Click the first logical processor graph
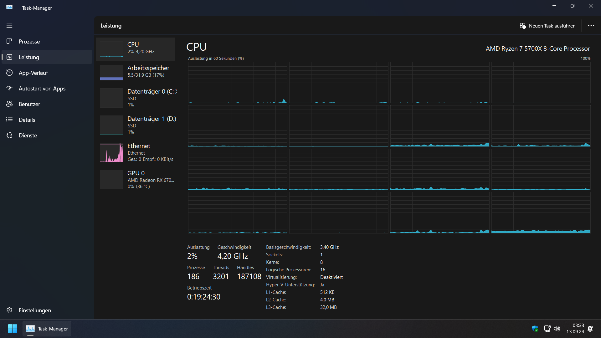The height and width of the screenshot is (338, 601). pyautogui.click(x=237, y=82)
